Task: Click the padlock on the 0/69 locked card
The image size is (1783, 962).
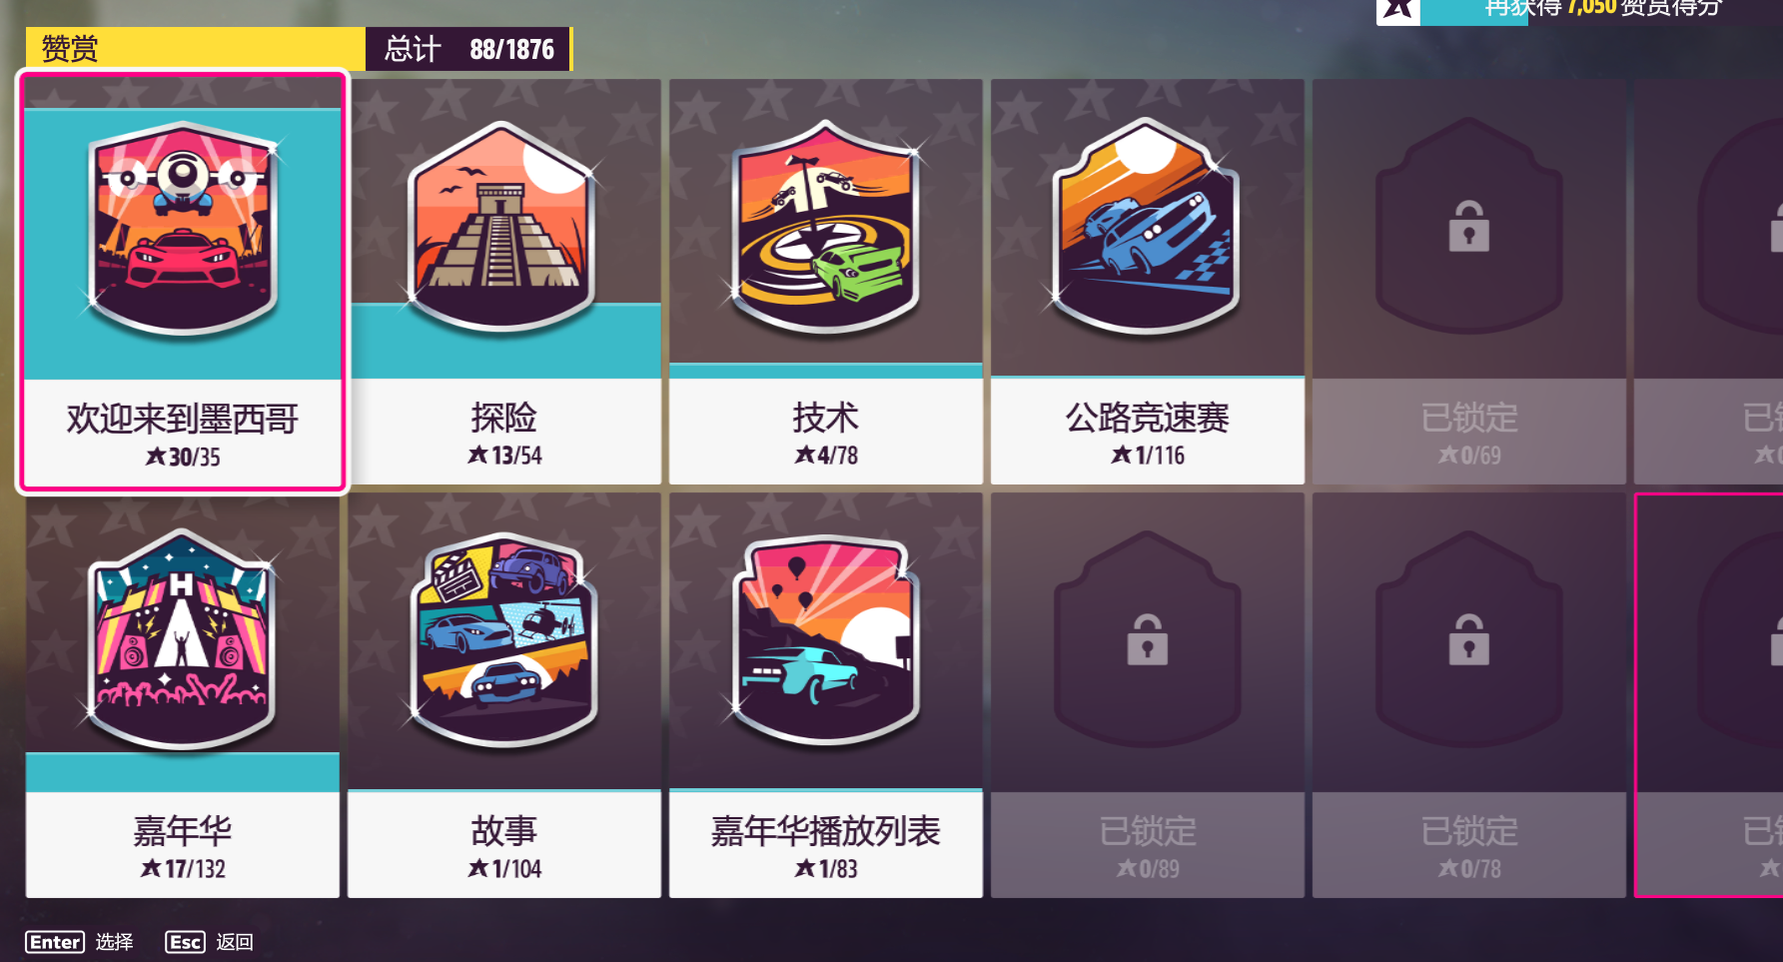Action: (x=1468, y=226)
